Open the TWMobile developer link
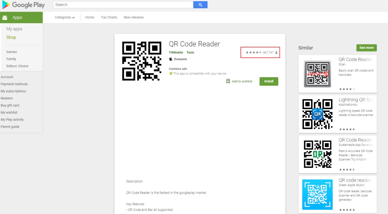Image resolution: width=388 pixels, height=214 pixels. 176,53
